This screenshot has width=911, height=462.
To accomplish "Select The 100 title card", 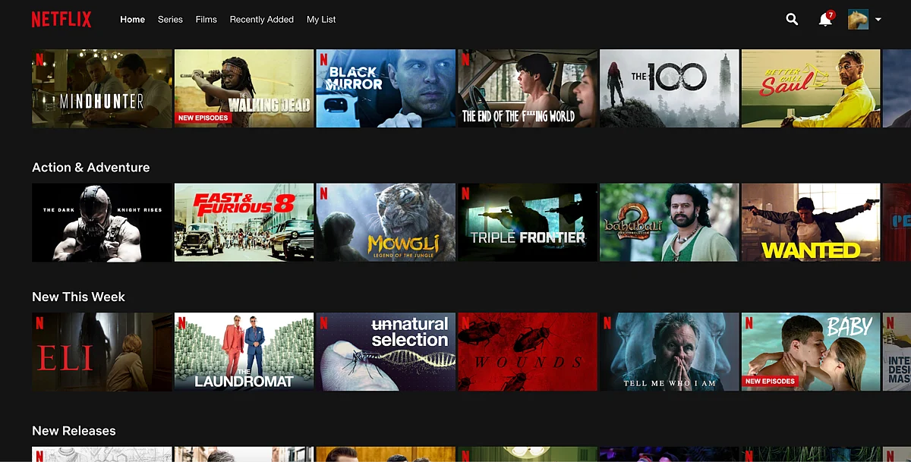I will click(670, 89).
